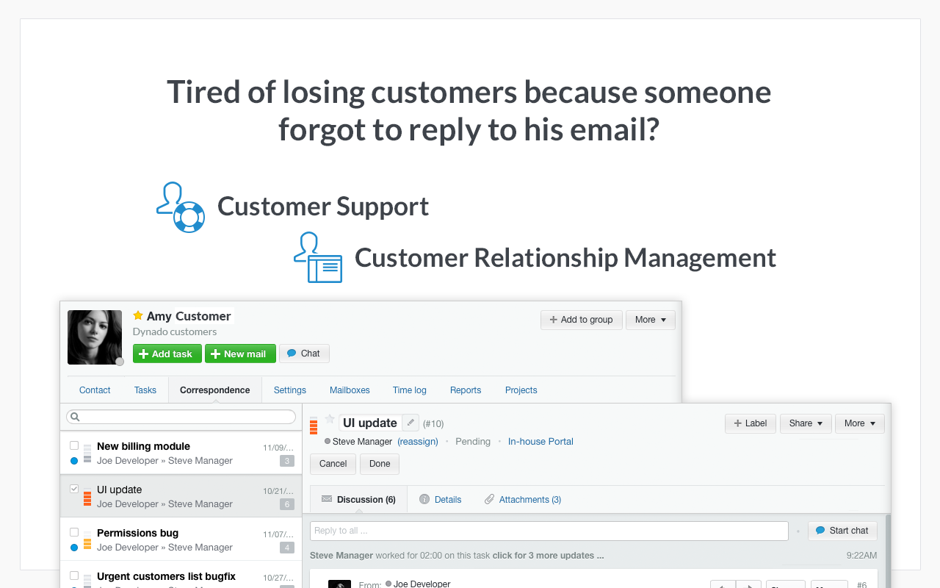Click the Reply to all text field
Screen dimensions: 940x588
tap(549, 531)
